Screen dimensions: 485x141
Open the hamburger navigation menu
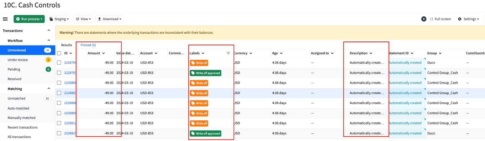click(x=5, y=19)
